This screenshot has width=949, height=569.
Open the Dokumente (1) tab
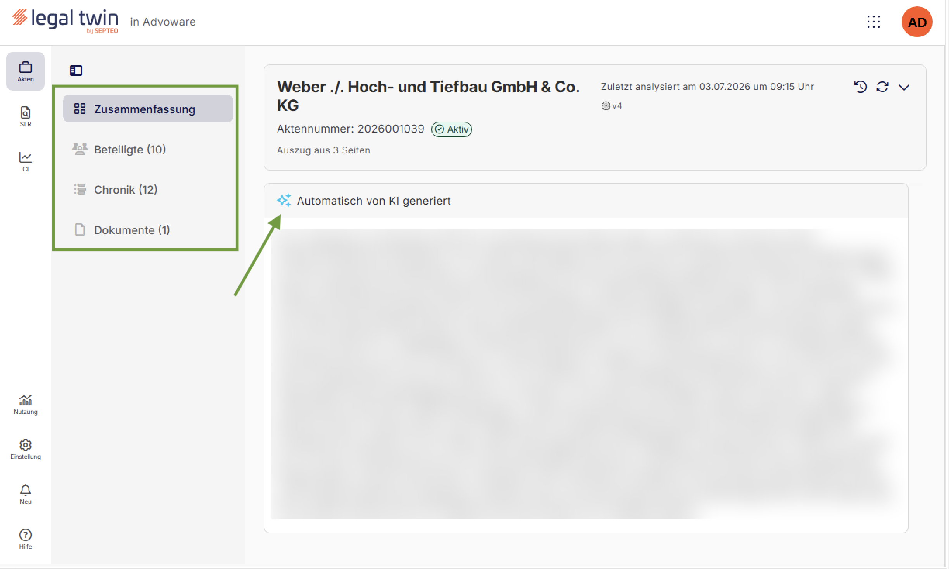click(x=148, y=230)
